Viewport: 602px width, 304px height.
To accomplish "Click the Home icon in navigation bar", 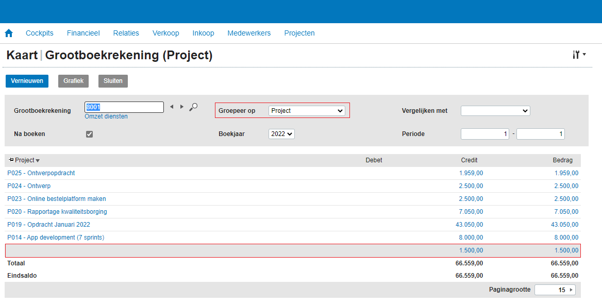I will click(x=9, y=33).
